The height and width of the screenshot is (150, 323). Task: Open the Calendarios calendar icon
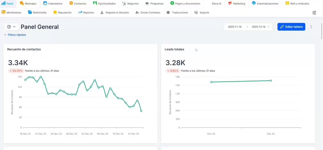click(45, 3)
